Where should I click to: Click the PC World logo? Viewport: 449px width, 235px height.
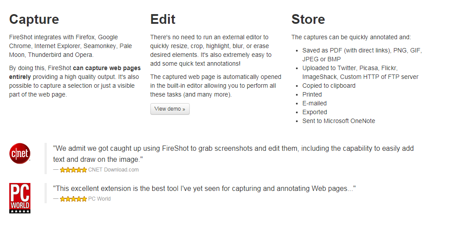pyautogui.click(x=20, y=198)
